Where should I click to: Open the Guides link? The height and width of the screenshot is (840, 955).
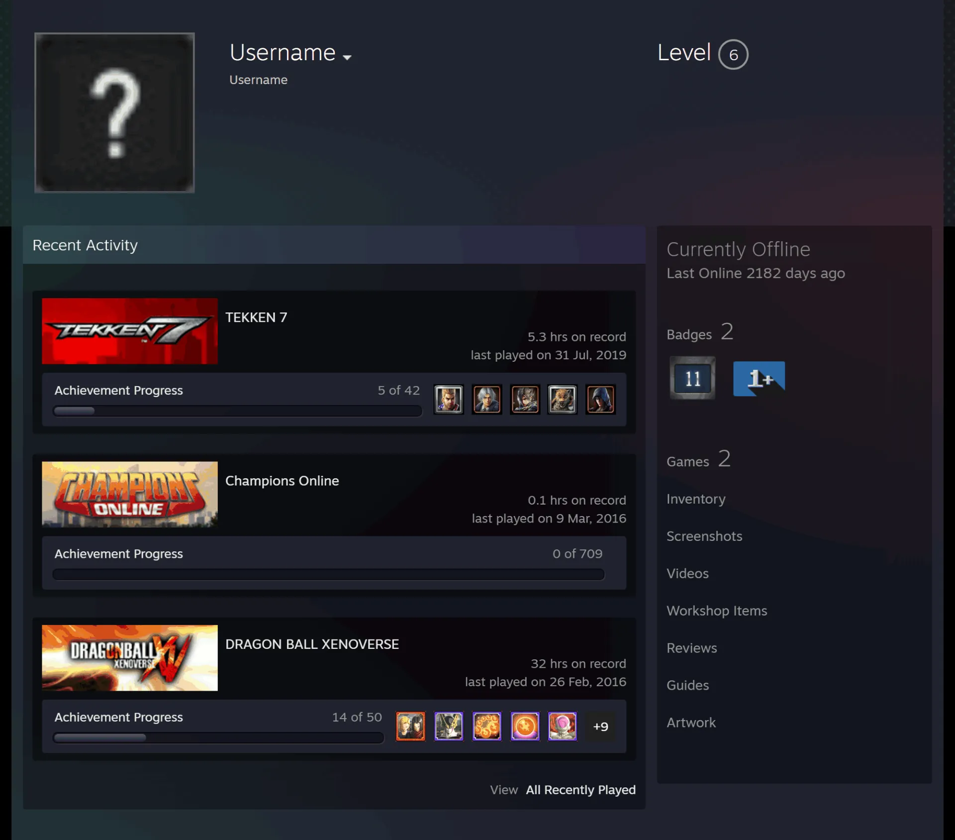click(687, 685)
